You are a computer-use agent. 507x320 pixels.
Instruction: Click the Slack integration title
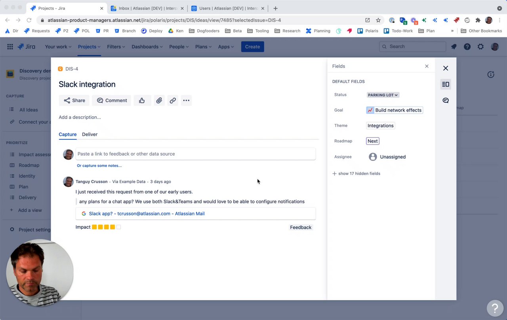pos(87,84)
